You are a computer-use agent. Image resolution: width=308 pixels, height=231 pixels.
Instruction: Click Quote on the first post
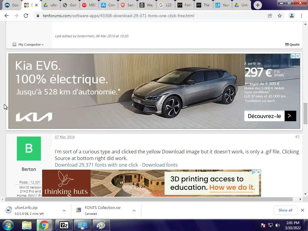click(292, 45)
